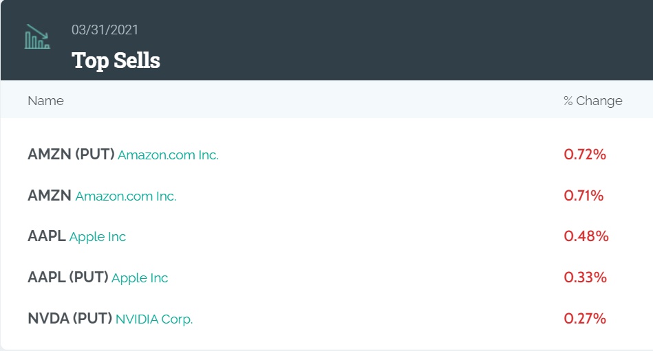Image resolution: width=653 pixels, height=351 pixels.
Task: Click the 0.72% change value
Action: [584, 155]
